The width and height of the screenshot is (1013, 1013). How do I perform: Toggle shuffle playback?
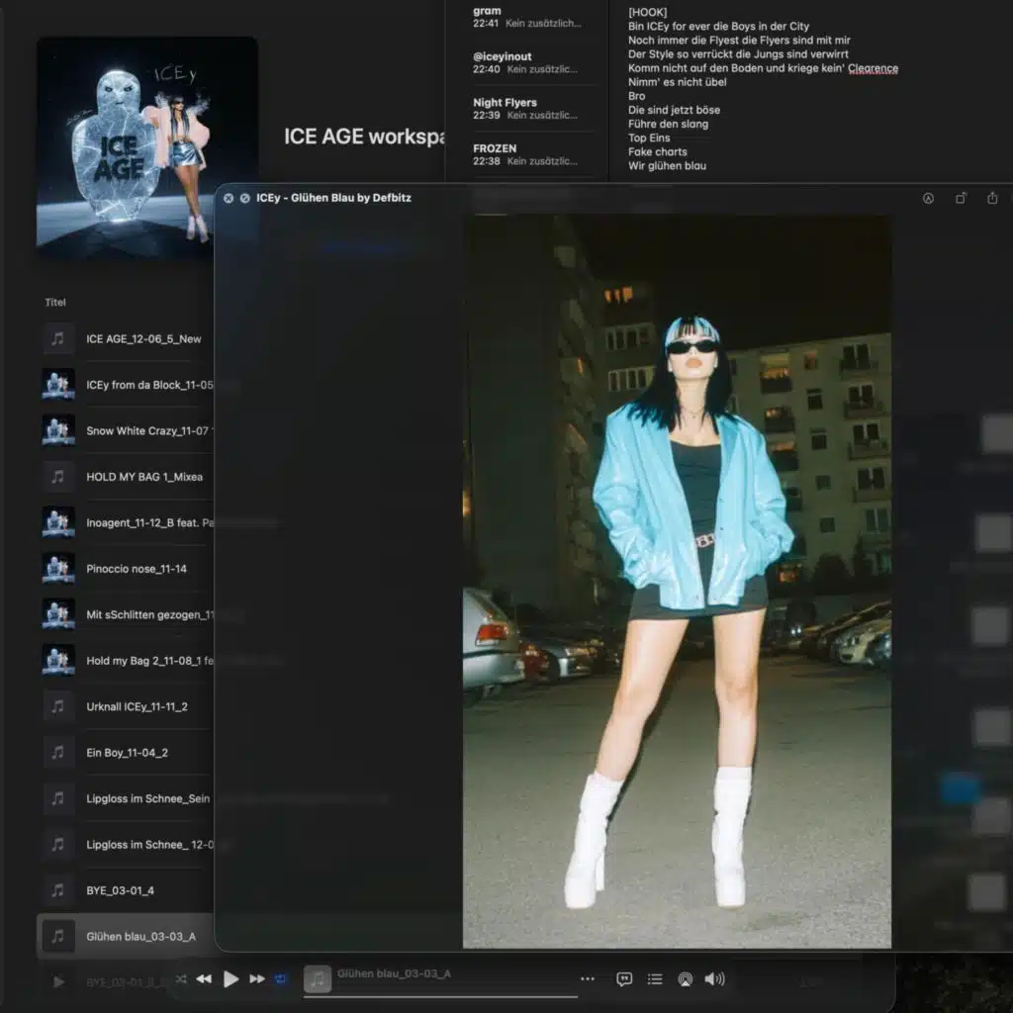coord(181,978)
